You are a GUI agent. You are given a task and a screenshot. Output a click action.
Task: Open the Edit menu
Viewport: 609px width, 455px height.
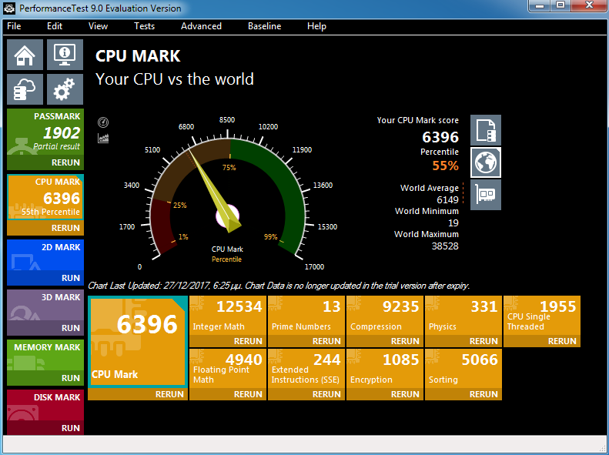(55, 26)
